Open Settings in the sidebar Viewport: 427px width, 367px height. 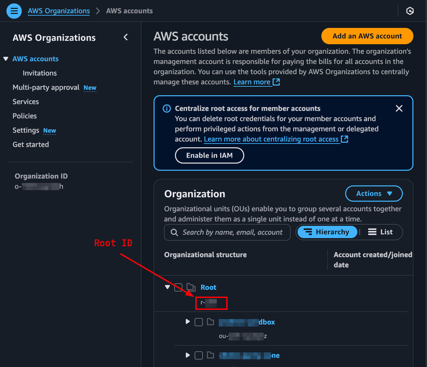click(x=26, y=130)
